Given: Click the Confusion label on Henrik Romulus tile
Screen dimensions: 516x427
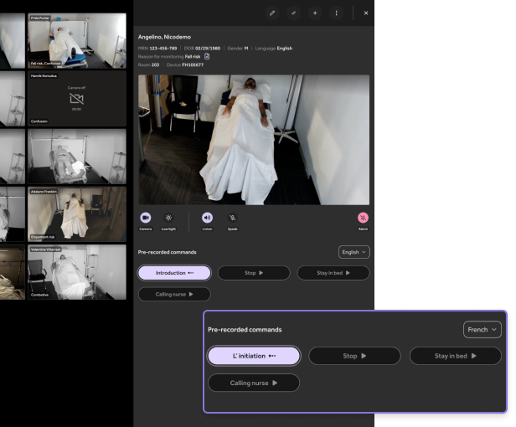Looking at the screenshot, I should [x=39, y=121].
